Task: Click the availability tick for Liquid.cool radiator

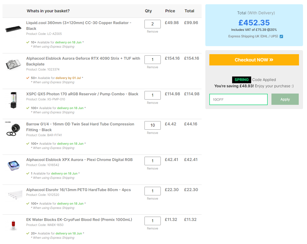Action: pyautogui.click(x=28, y=42)
